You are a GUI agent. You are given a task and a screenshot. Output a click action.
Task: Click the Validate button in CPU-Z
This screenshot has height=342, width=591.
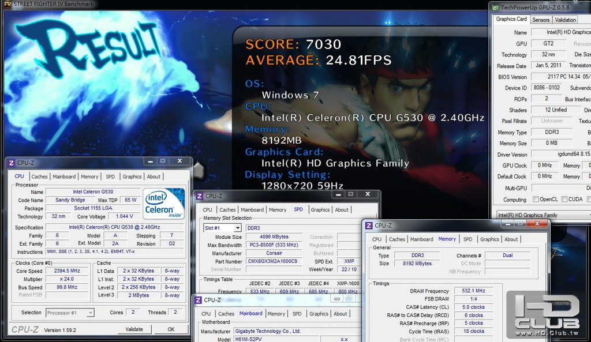click(134, 329)
